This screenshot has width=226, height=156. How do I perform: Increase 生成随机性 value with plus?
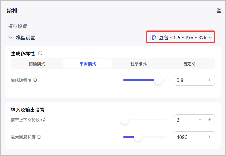pos(210,80)
